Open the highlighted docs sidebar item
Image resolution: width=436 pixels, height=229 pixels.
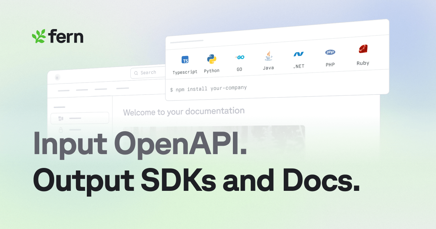click(80, 118)
